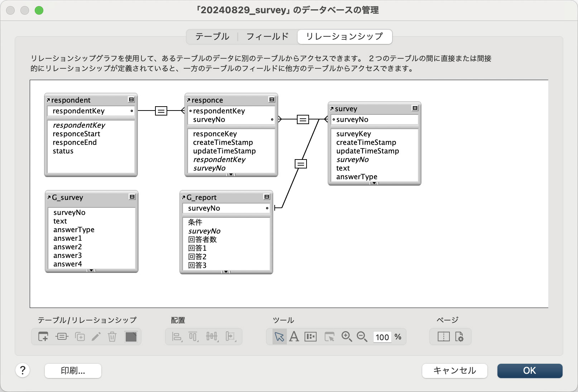Expand field list arrow under G_report table
This screenshot has height=392, width=578.
coord(226,272)
